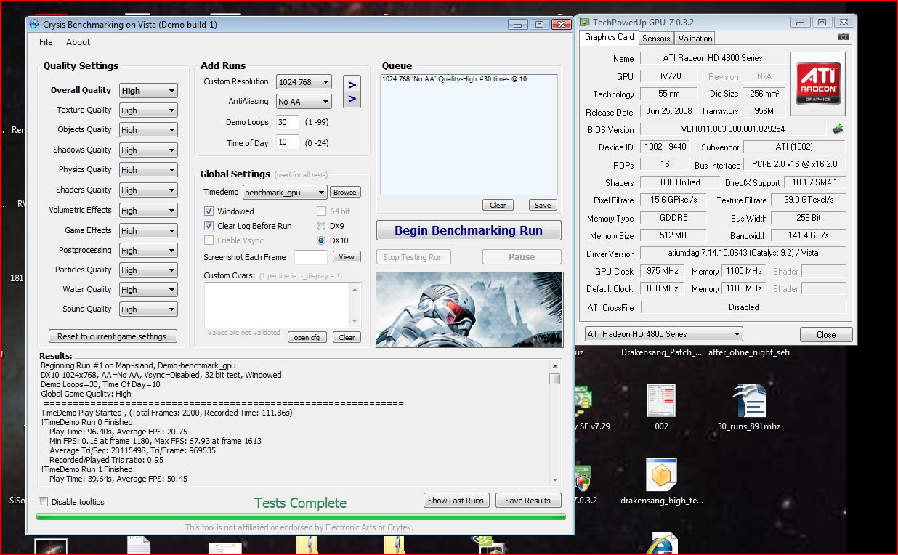Viewport: 898px width, 555px height.
Task: Click the Screenshot Each Frame input field
Action: point(311,257)
